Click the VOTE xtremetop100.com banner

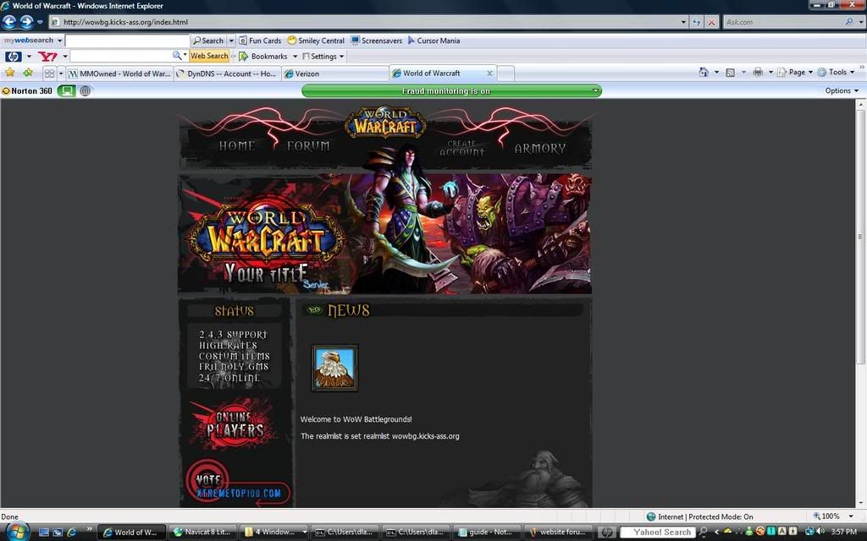(238, 481)
